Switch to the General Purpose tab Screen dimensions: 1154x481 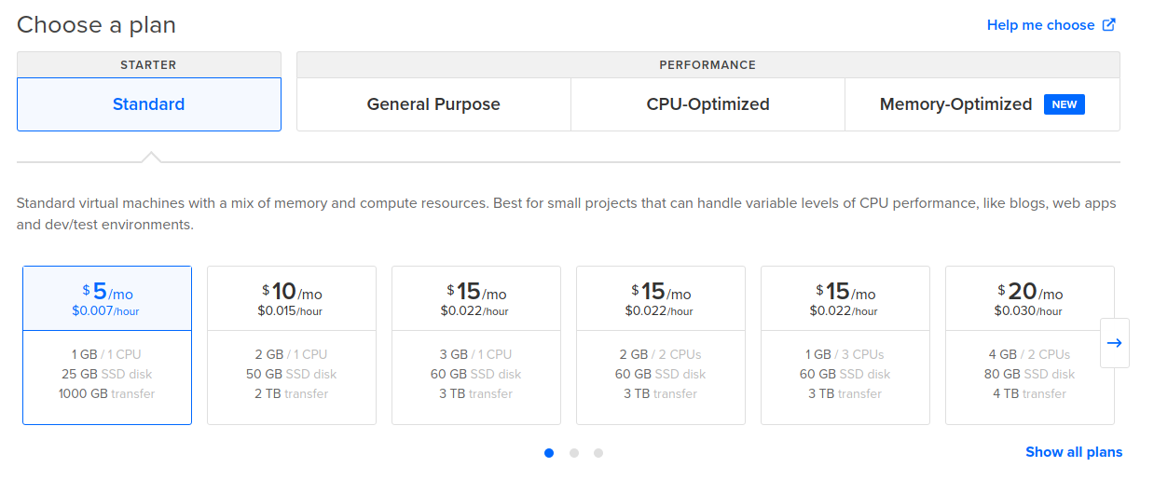[433, 104]
